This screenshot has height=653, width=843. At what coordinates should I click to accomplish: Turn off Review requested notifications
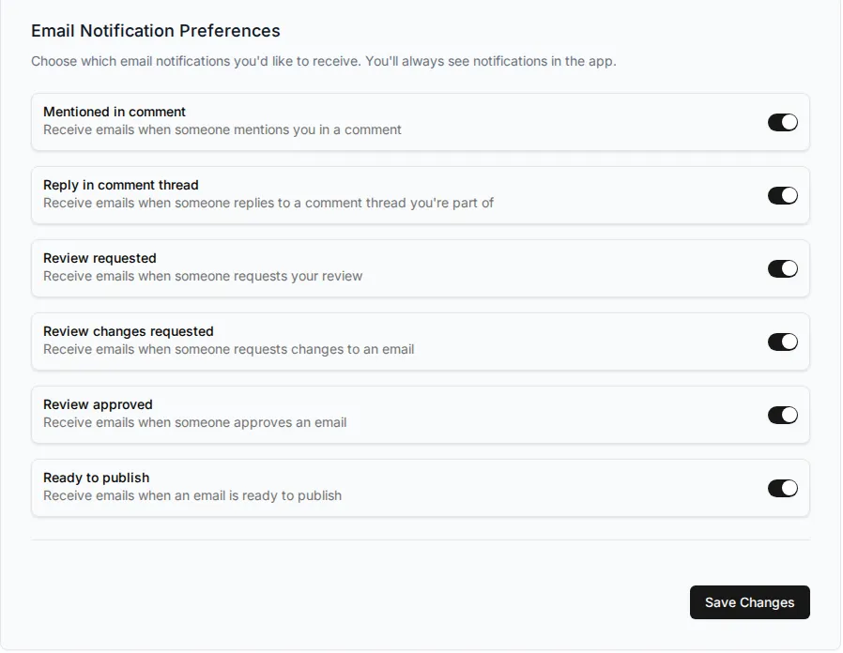click(x=783, y=268)
